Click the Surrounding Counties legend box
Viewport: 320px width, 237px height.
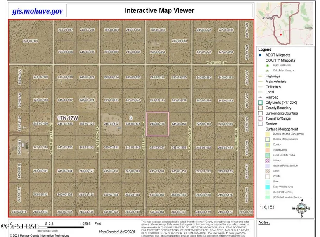click(260, 113)
